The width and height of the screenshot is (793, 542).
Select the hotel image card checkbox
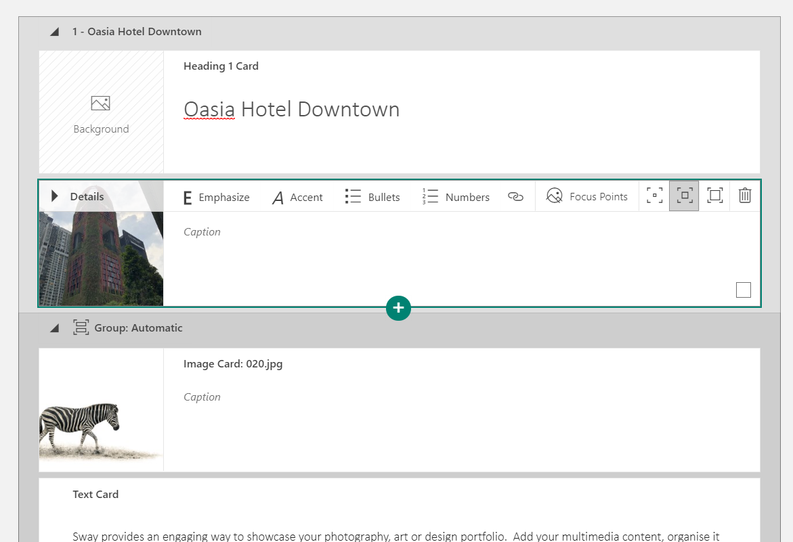(744, 290)
